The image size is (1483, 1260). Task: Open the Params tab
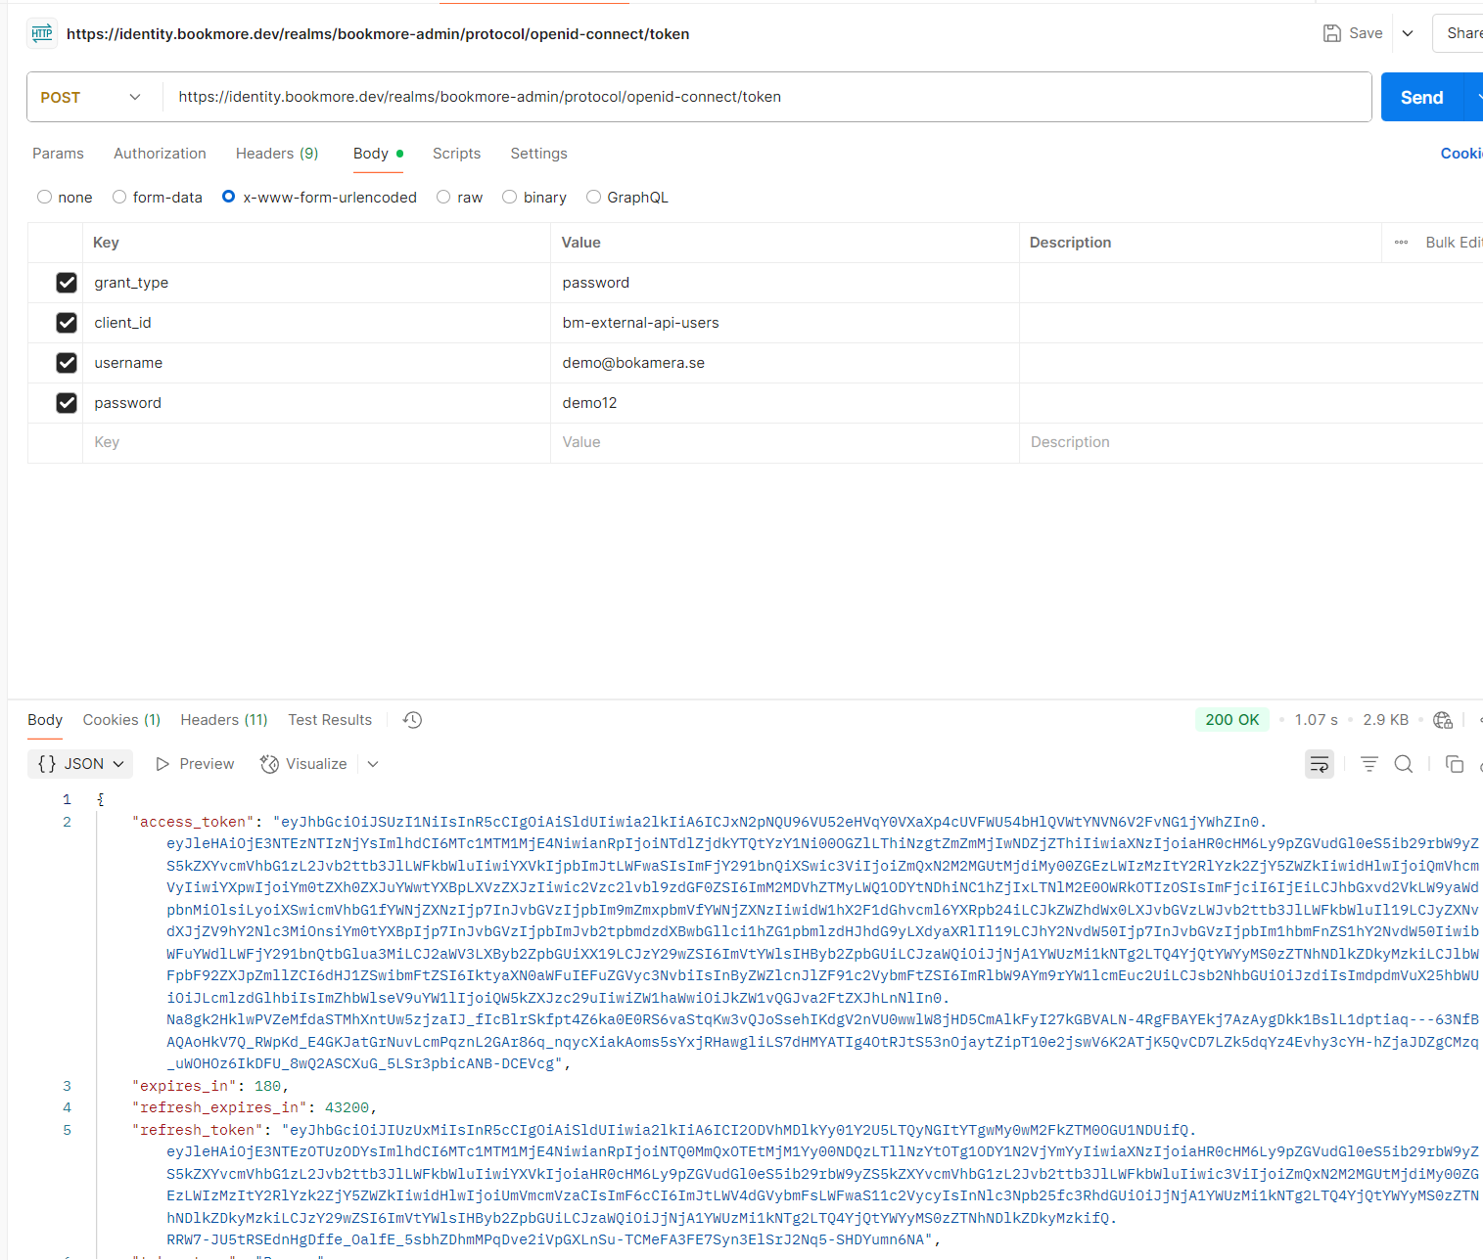click(x=58, y=154)
